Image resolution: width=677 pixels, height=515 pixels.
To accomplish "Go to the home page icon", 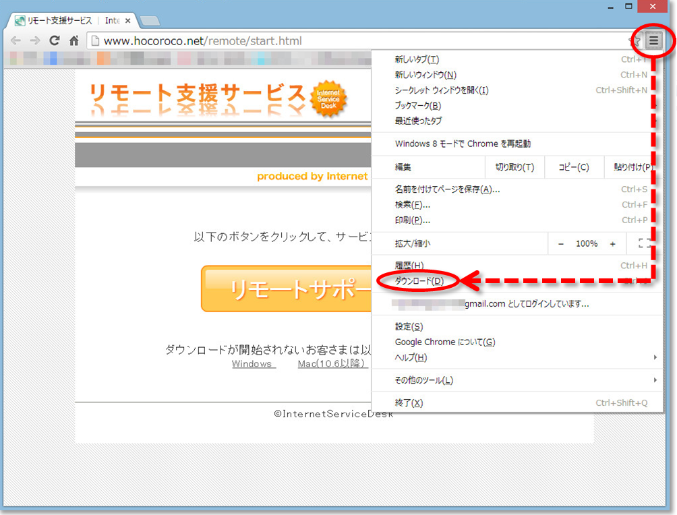I will [x=74, y=40].
